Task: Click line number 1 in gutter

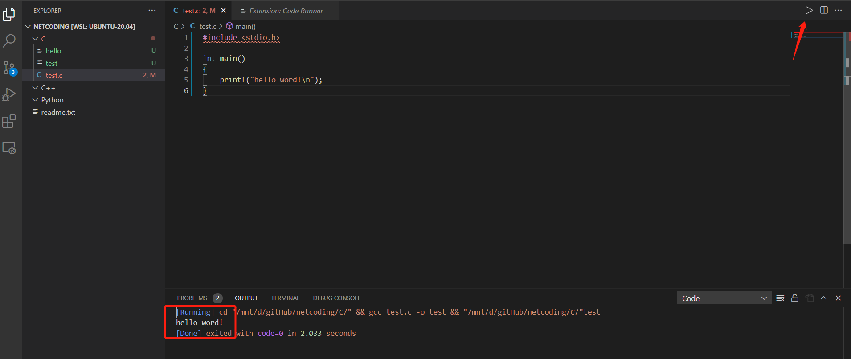Action: coord(186,37)
